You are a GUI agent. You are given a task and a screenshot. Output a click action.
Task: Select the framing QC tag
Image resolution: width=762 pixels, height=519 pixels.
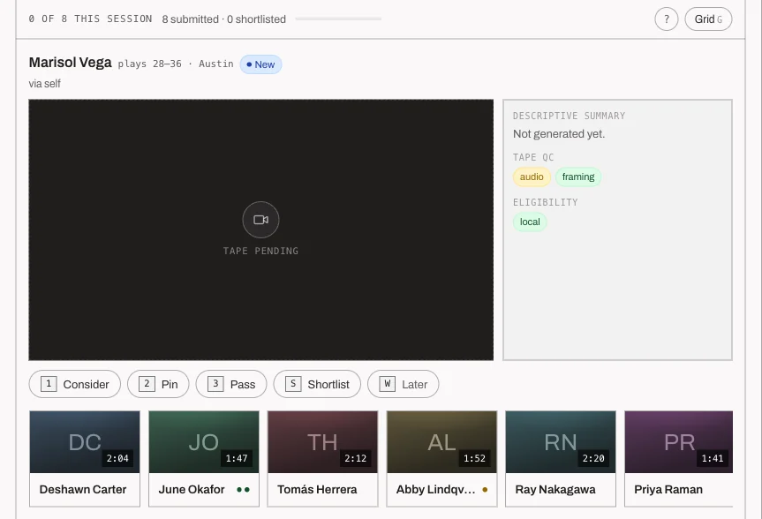(578, 177)
